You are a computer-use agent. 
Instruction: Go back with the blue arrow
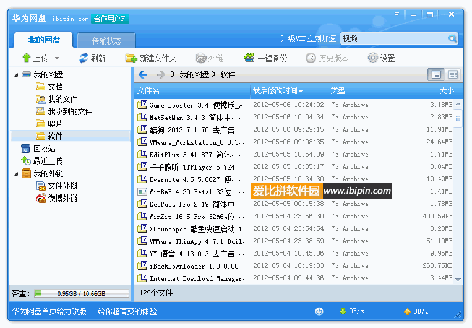coord(143,74)
